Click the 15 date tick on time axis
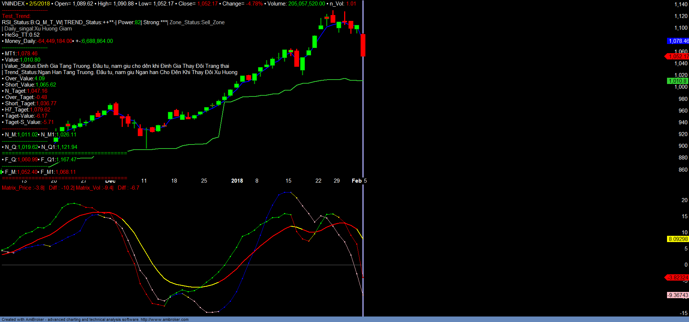 288,181
